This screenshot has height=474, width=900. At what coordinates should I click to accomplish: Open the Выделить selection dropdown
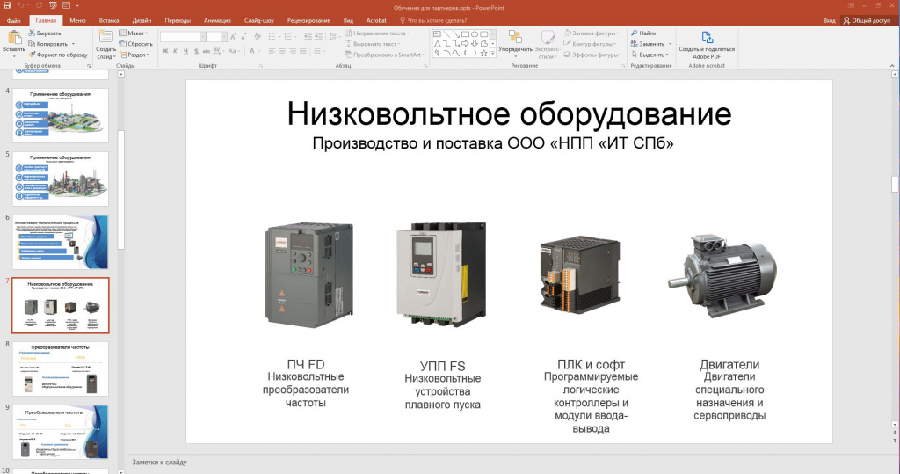650,55
